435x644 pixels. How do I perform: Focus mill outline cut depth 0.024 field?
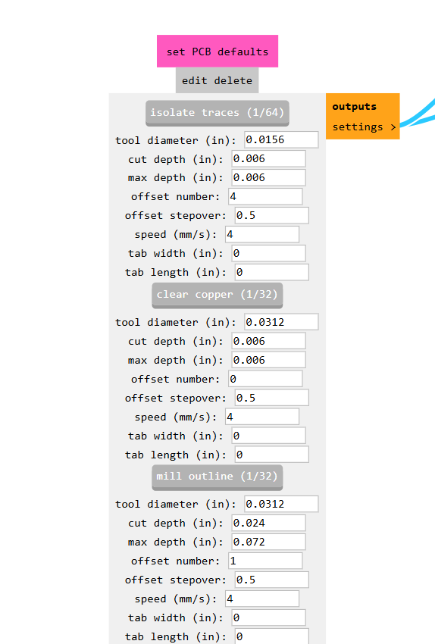tap(268, 523)
